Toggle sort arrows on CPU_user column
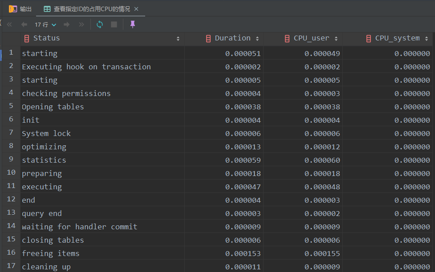 point(336,39)
